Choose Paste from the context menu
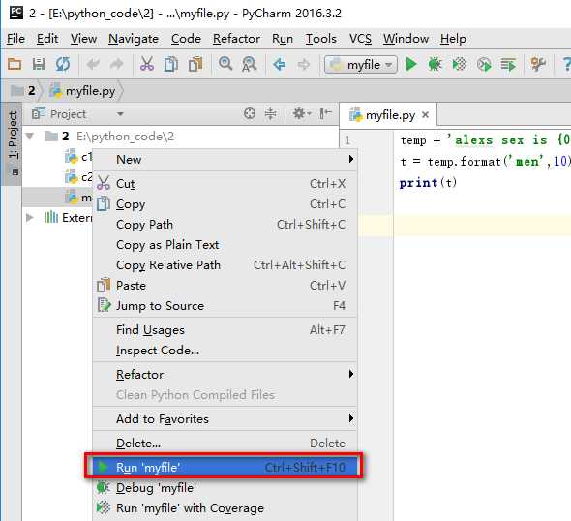 point(225,286)
